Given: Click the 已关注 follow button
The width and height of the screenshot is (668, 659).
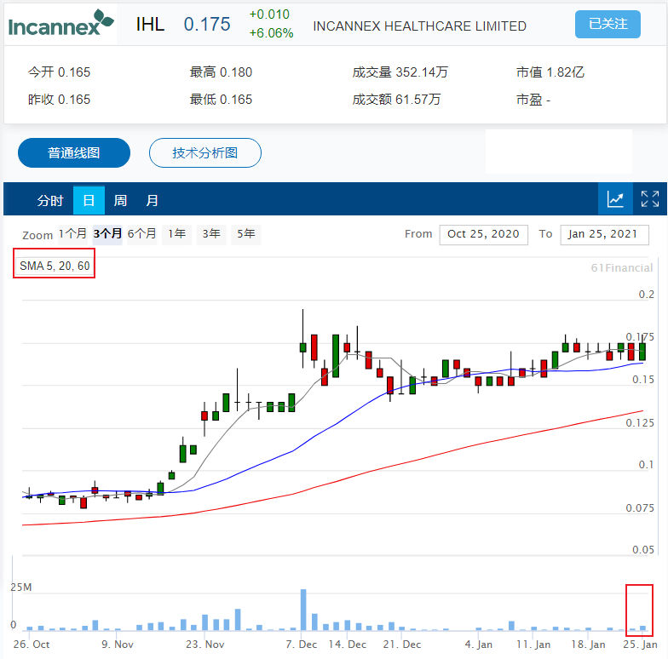Looking at the screenshot, I should point(608,24).
